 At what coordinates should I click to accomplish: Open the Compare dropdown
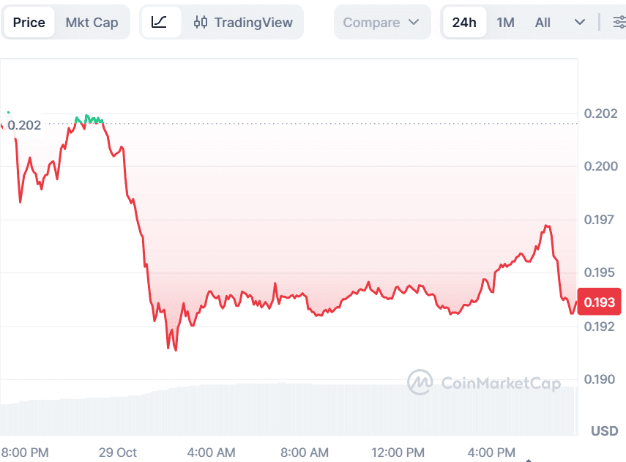tap(381, 22)
